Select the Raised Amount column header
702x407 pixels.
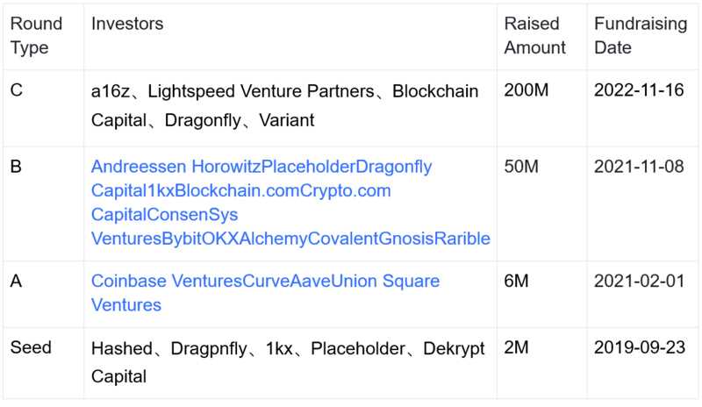pos(534,36)
